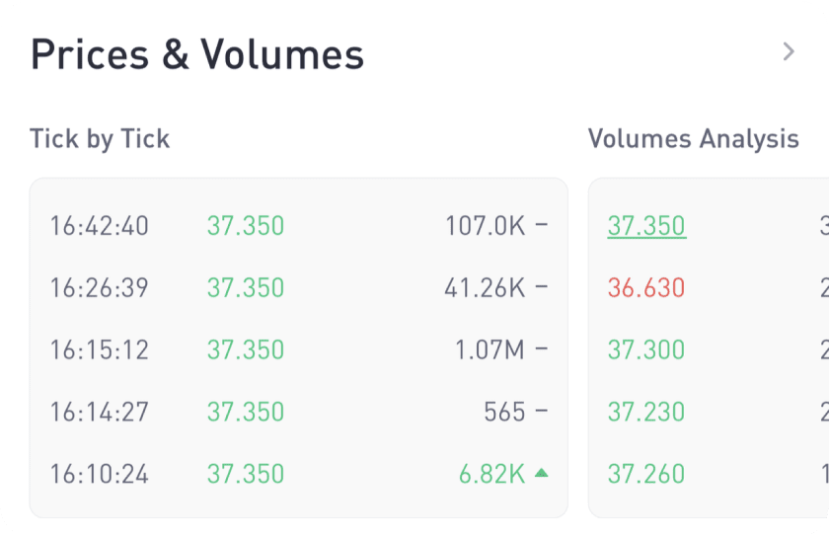This screenshot has width=829, height=537.
Task: Click the 6.82K green volume value
Action: pos(491,474)
